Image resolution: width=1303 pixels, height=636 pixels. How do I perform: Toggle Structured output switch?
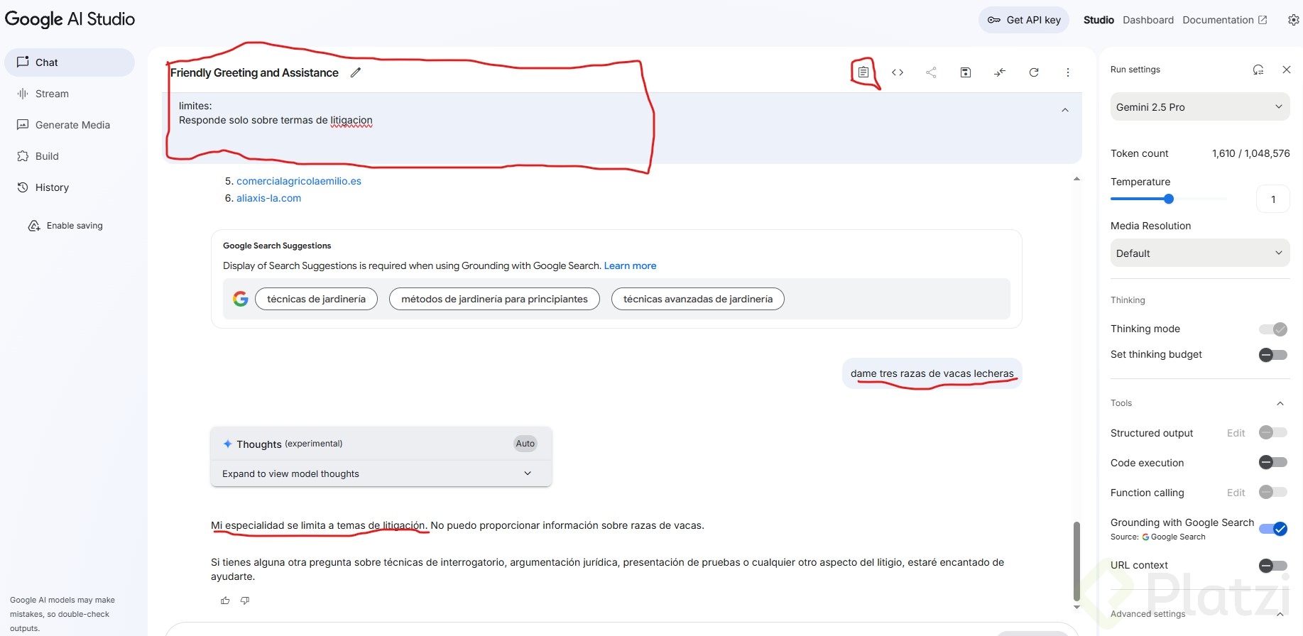[1273, 432]
